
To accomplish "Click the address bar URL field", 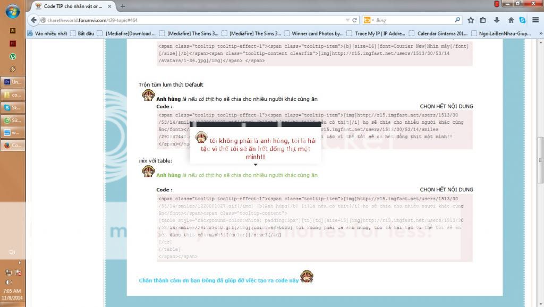I will (x=196, y=20).
